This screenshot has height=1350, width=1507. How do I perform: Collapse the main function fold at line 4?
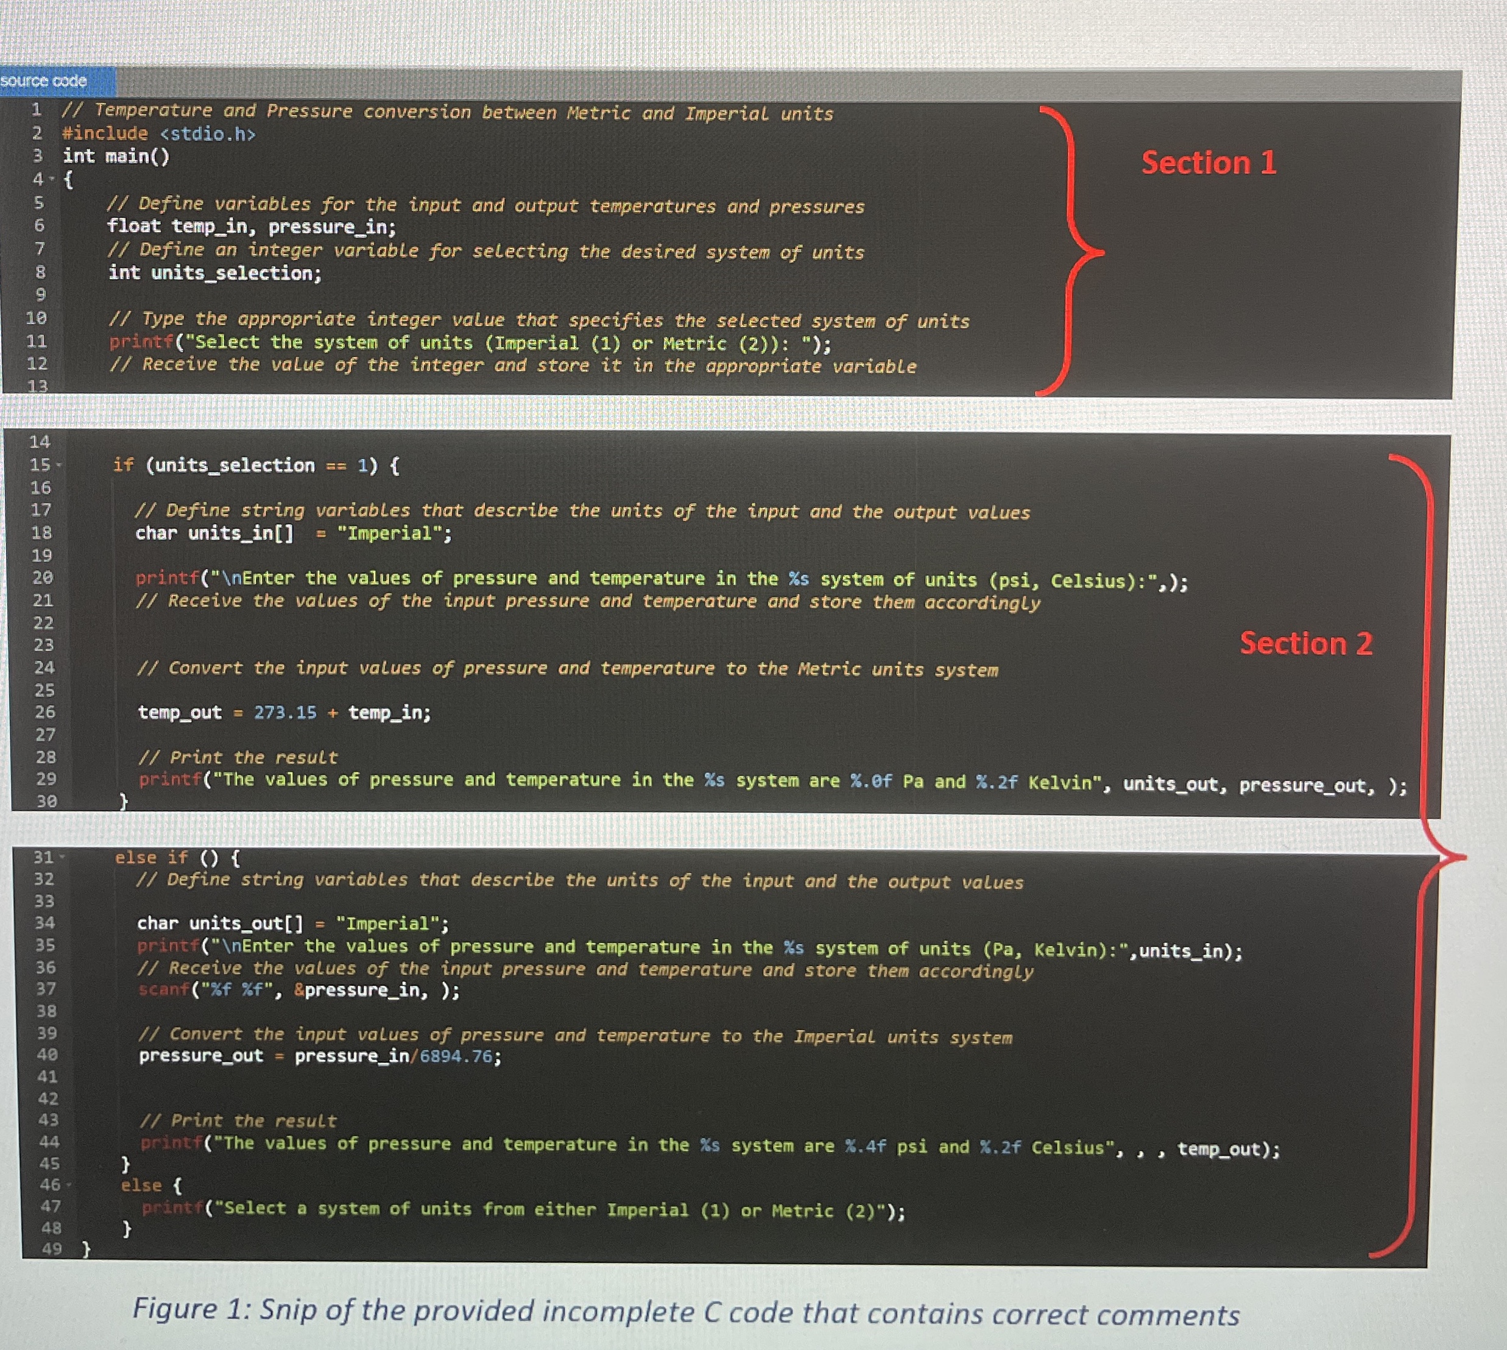[52, 177]
